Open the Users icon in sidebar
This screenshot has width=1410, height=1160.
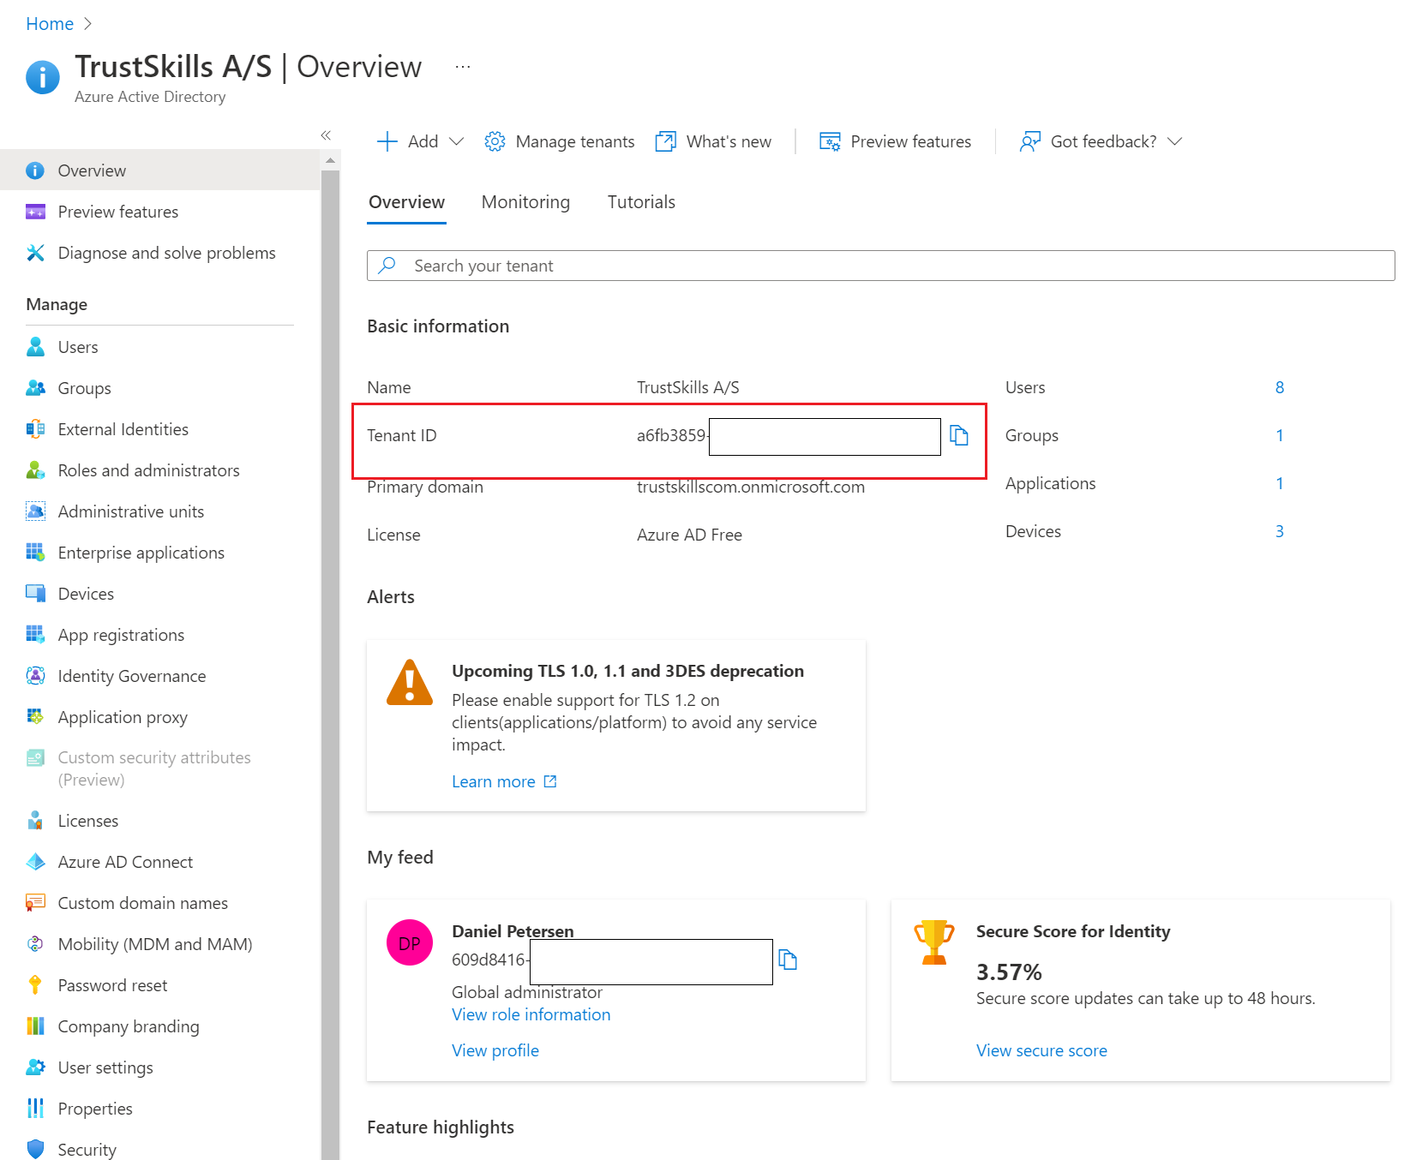[35, 347]
